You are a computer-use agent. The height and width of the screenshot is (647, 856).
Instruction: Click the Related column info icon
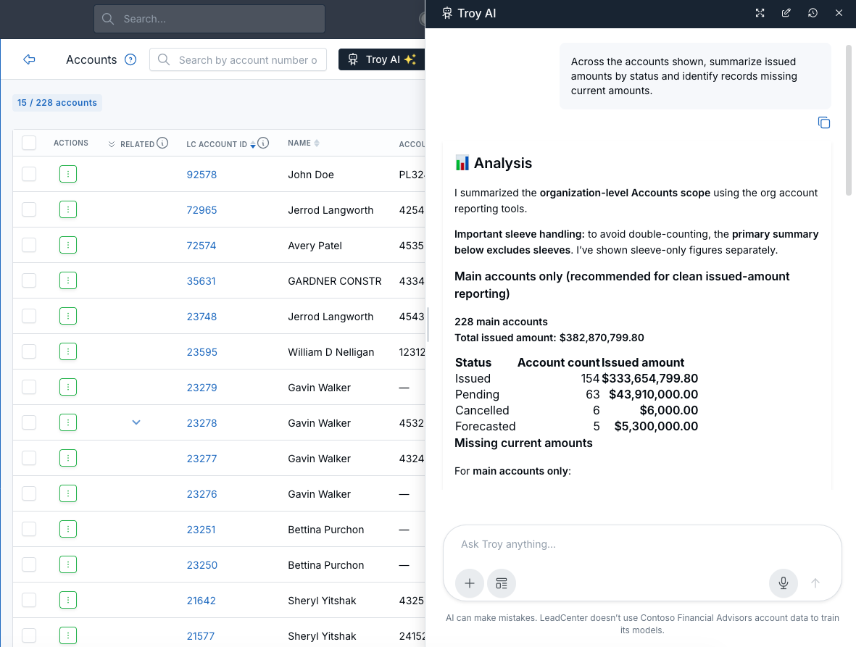coord(162,143)
